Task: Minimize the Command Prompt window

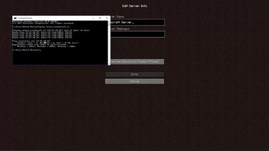Action: (93, 18)
